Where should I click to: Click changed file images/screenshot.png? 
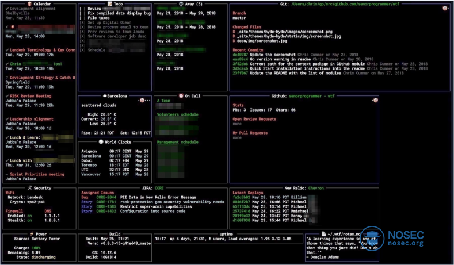click(285, 32)
